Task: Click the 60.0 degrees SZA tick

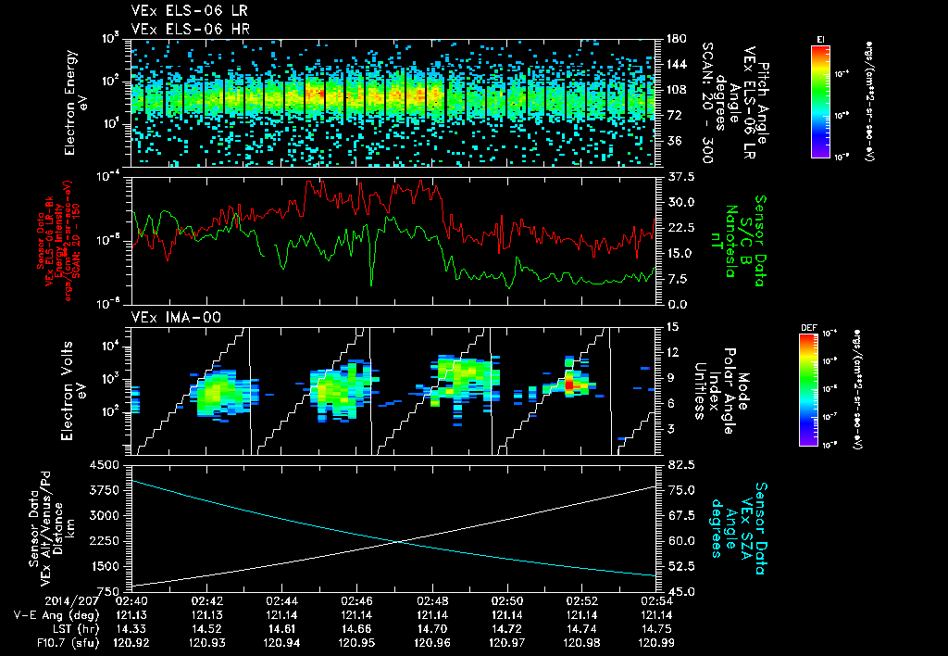Action: tap(680, 541)
